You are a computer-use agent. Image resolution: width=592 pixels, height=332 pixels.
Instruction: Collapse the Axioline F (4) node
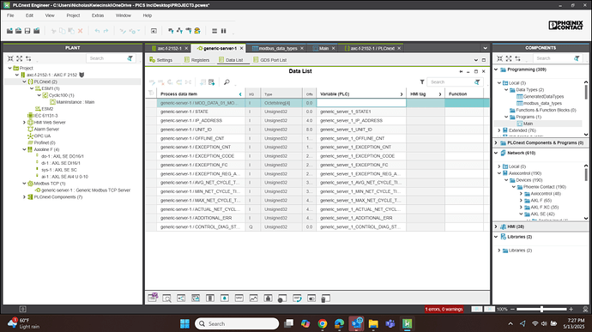tap(24, 149)
